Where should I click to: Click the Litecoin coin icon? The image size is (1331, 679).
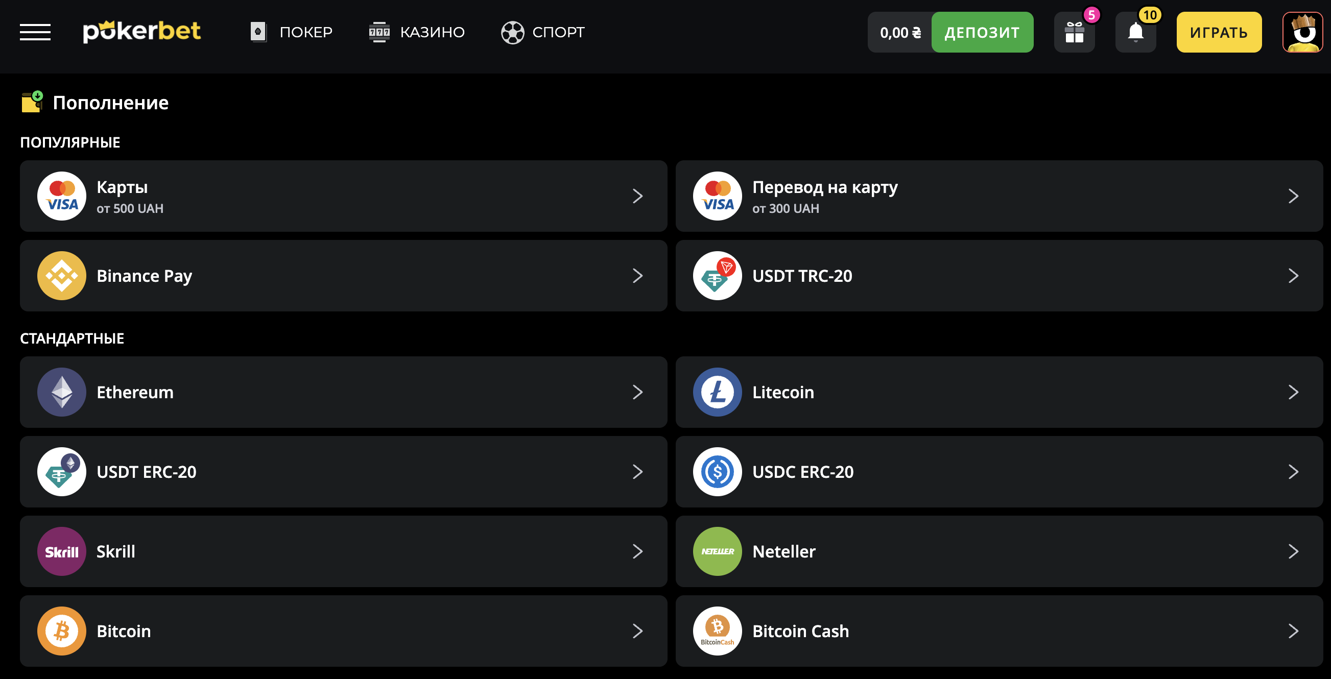pyautogui.click(x=717, y=392)
